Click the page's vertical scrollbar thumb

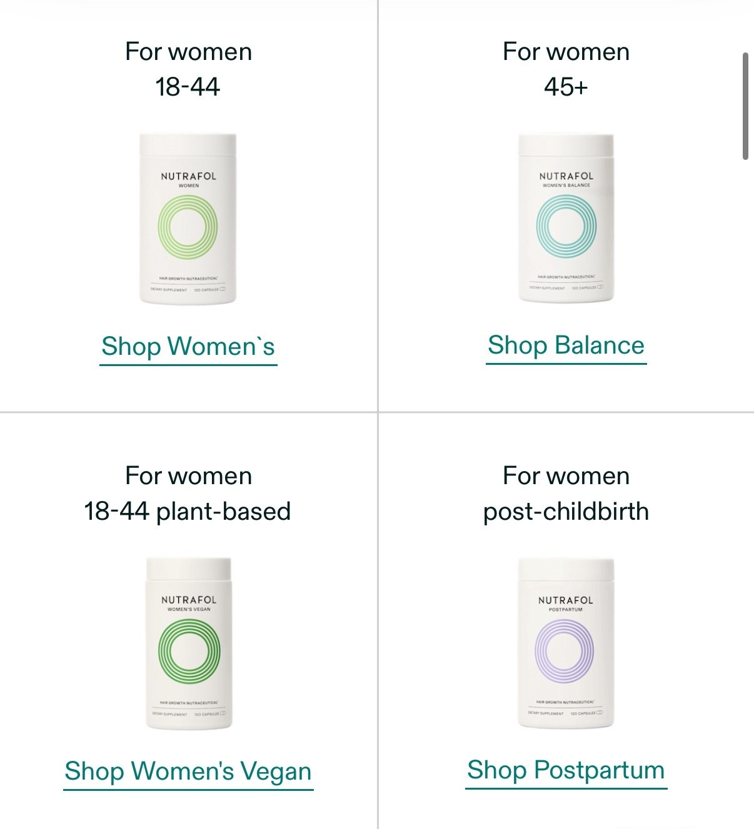click(x=745, y=106)
